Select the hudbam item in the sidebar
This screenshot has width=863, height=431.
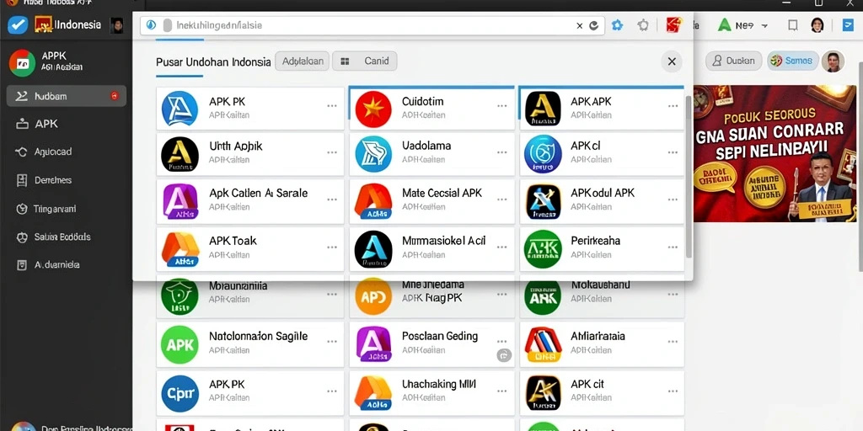point(67,96)
